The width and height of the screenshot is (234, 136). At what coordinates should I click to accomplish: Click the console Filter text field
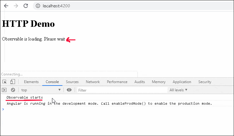[122, 90]
